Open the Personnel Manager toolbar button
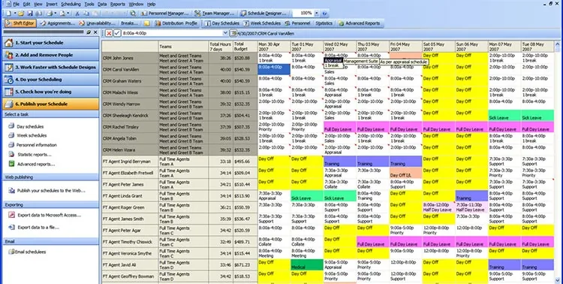 click(164, 14)
